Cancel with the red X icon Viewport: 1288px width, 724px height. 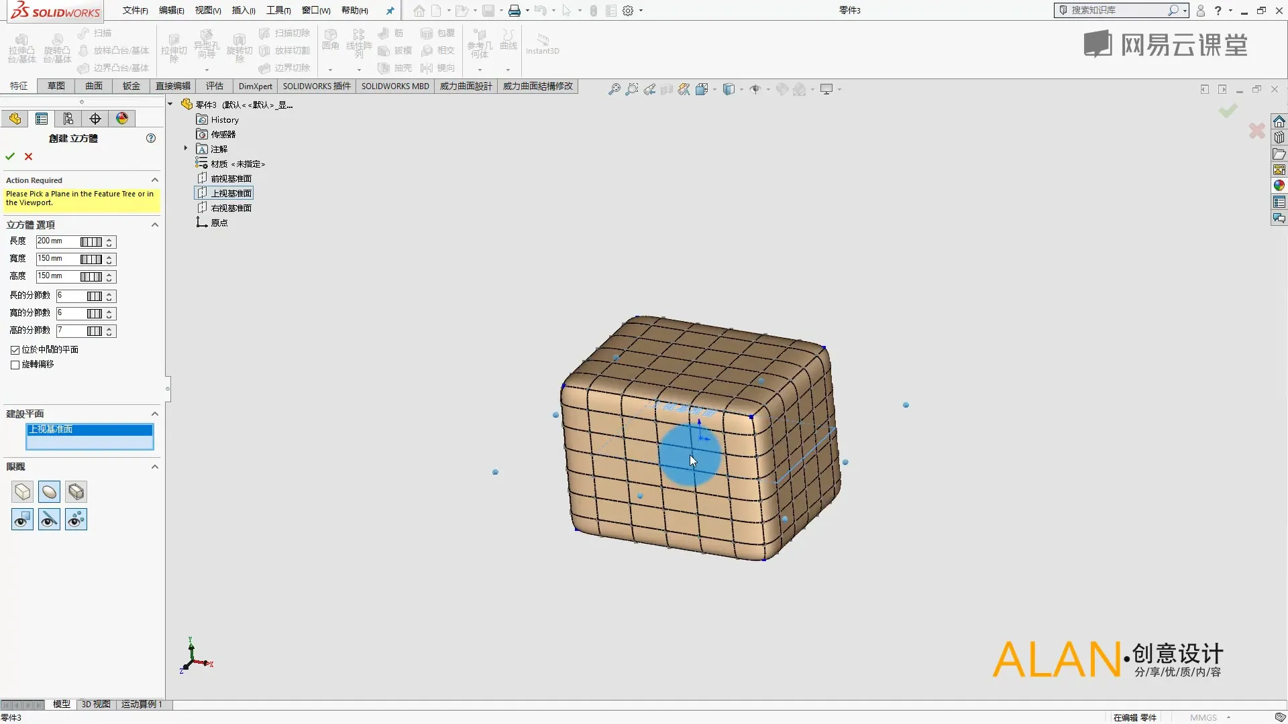[x=28, y=156]
